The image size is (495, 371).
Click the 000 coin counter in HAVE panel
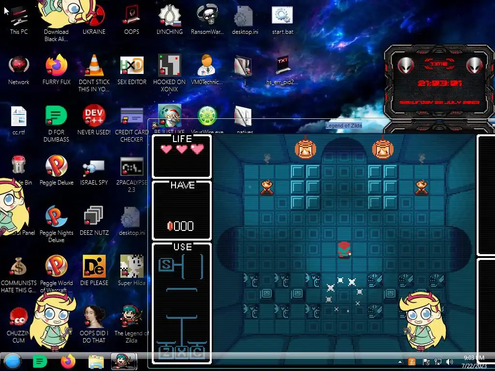[x=181, y=226]
